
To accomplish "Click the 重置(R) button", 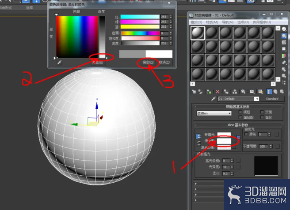I will [x=98, y=62].
